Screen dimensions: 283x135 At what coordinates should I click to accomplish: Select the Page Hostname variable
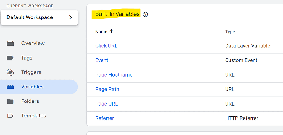click(x=114, y=75)
